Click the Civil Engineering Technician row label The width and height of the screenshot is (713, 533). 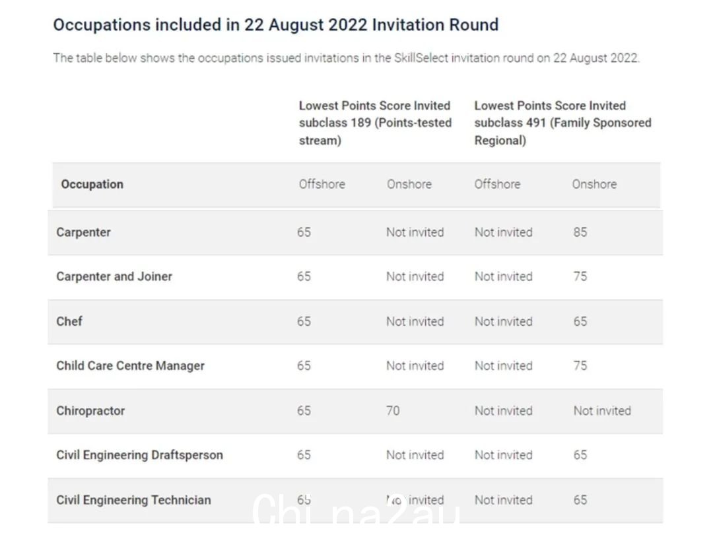133,500
